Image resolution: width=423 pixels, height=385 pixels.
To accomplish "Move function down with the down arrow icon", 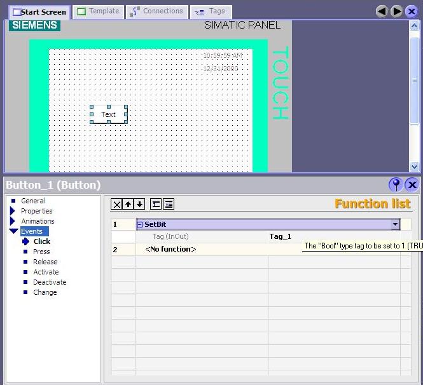I will [139, 204].
